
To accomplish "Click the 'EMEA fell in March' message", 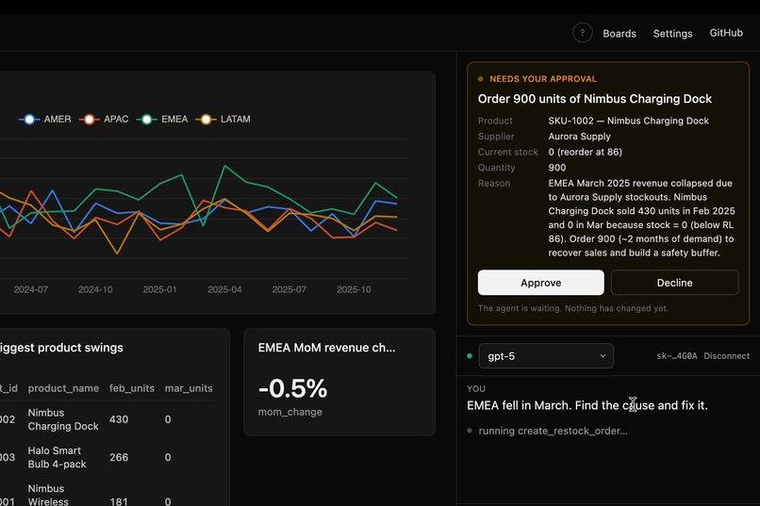I will coord(587,405).
